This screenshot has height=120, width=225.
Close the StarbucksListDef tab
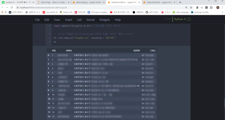tap(174, 2)
